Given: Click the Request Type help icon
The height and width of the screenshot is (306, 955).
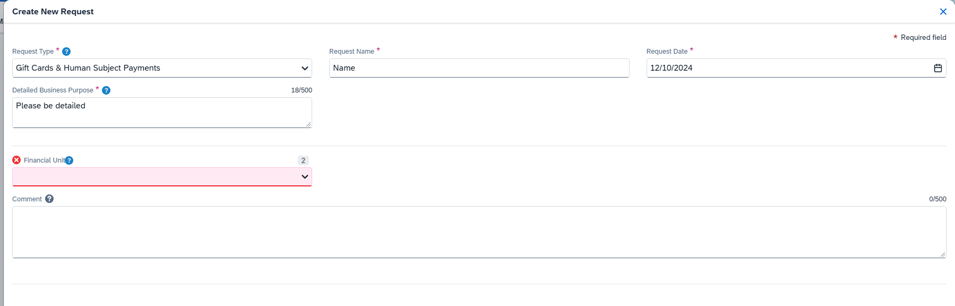Looking at the screenshot, I should pos(66,52).
